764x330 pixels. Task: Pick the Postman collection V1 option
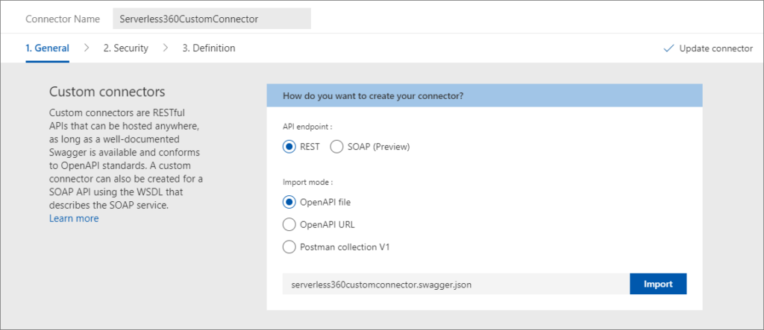tap(289, 247)
